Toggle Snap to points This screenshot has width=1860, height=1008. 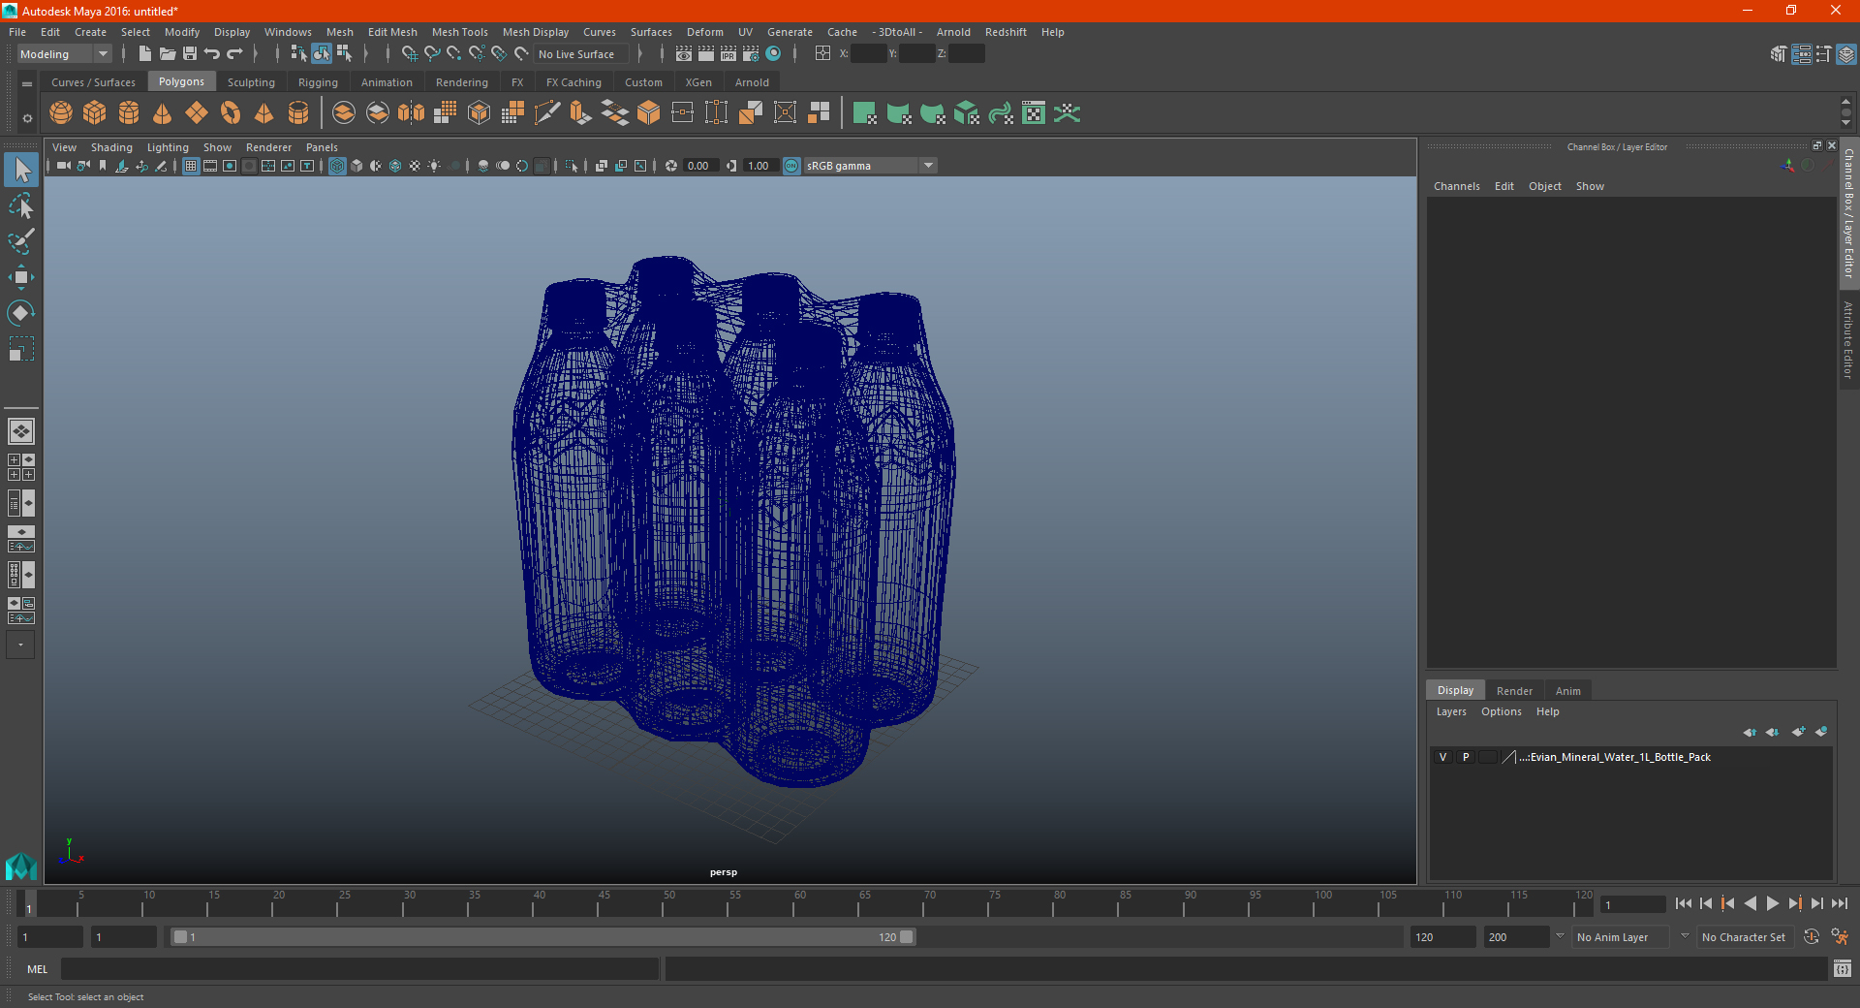click(454, 54)
